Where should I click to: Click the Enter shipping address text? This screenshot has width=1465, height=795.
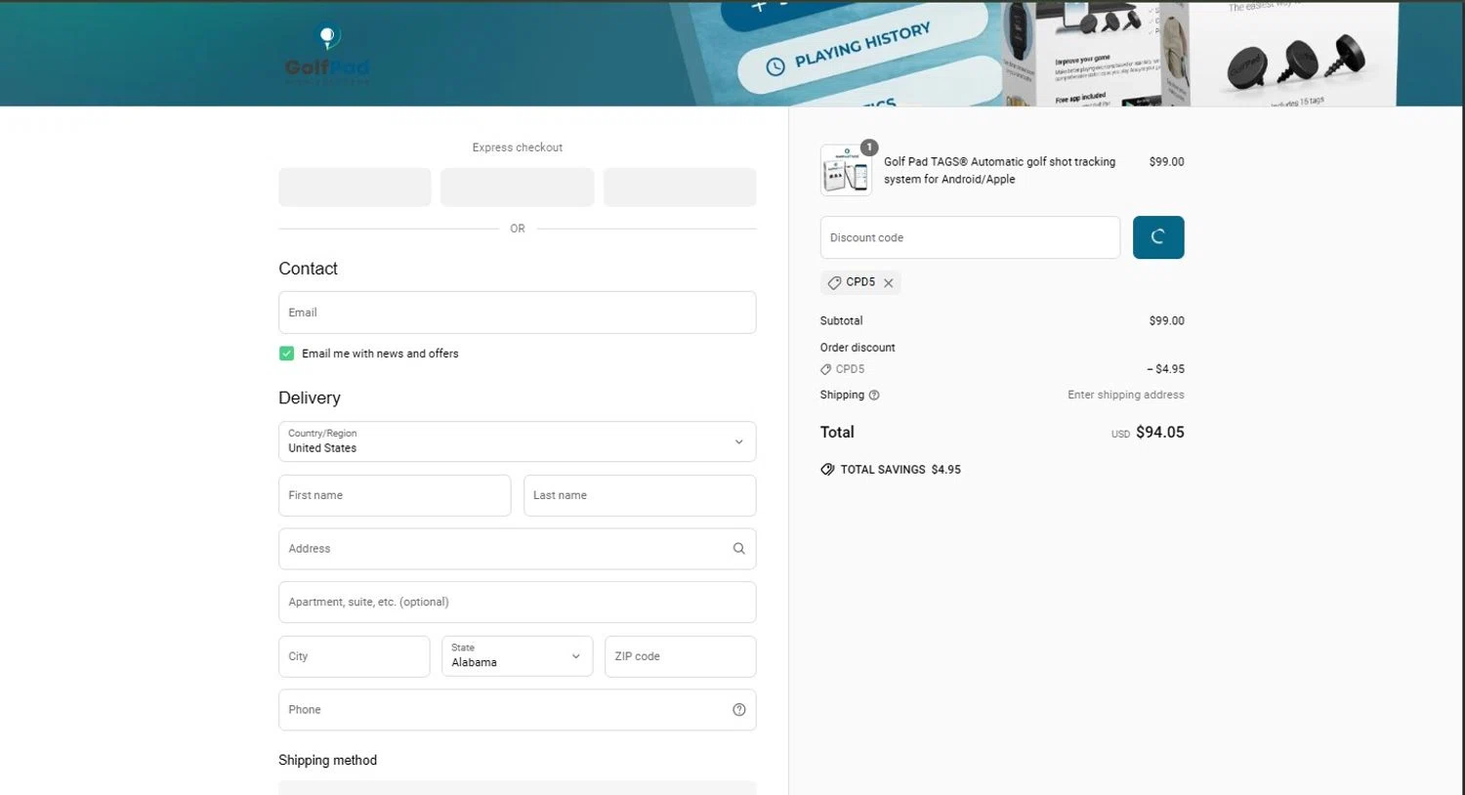(x=1126, y=396)
